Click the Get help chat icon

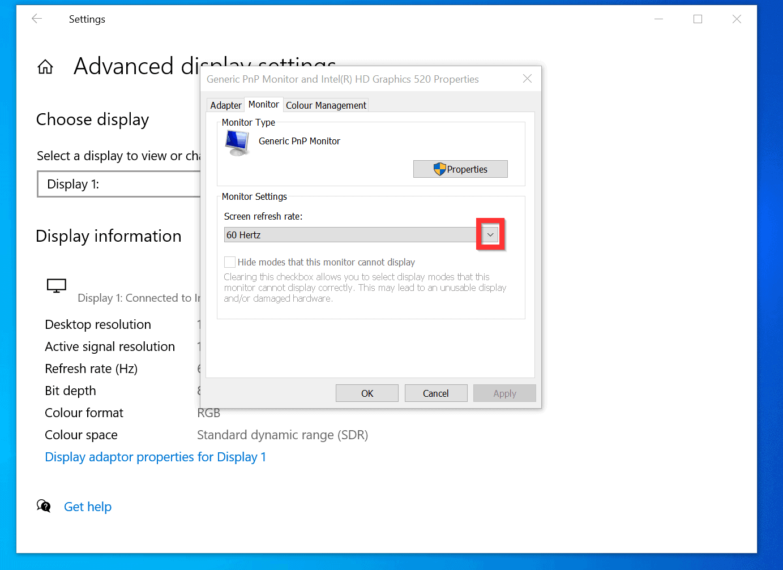tap(44, 505)
